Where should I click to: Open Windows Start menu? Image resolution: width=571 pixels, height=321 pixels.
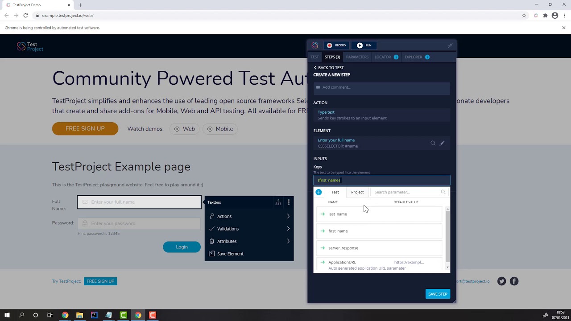click(7, 315)
